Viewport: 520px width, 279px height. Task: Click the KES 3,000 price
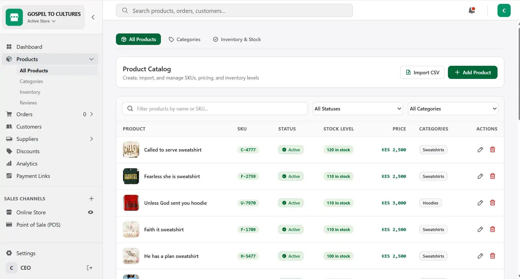[394, 203]
